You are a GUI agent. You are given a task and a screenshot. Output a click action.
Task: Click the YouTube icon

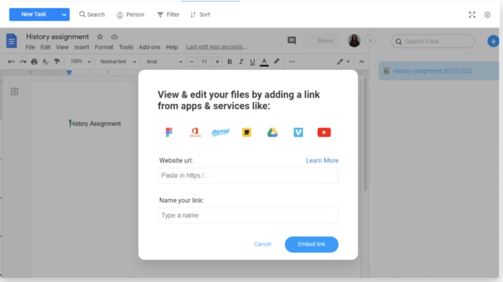pos(324,132)
